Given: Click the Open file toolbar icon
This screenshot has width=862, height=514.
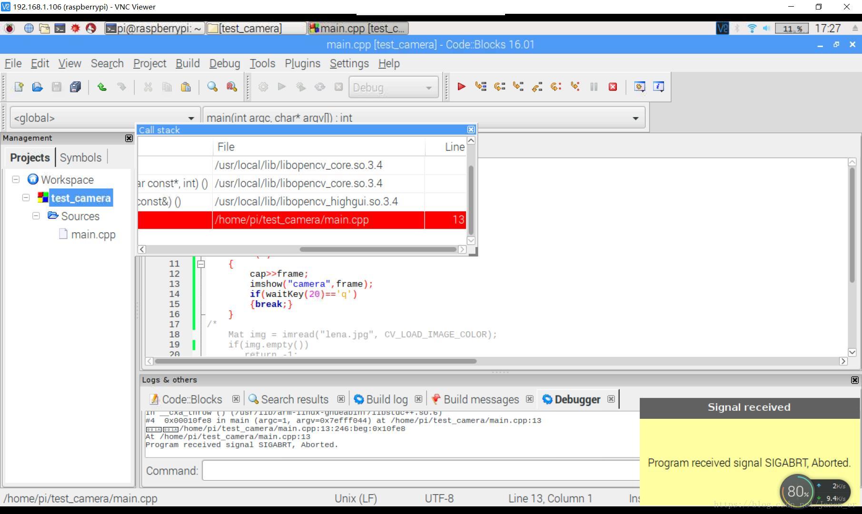Looking at the screenshot, I should pyautogui.click(x=38, y=87).
